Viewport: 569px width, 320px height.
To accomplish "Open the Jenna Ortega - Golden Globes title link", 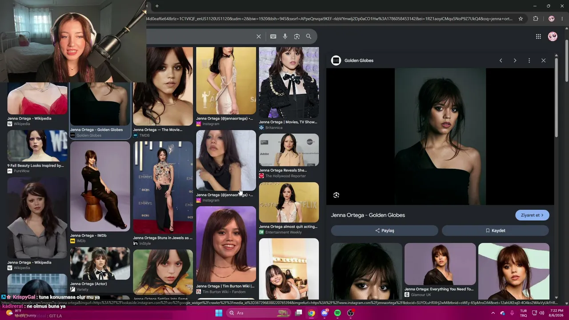I will tap(368, 215).
